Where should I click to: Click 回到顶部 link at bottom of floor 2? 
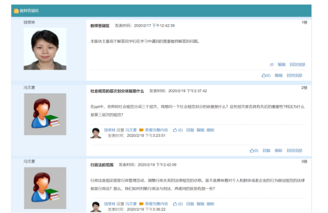[294, 150]
